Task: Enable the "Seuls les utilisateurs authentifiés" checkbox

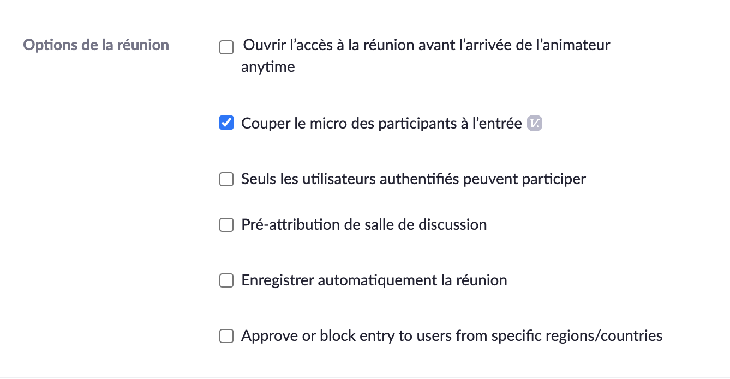Action: click(x=226, y=179)
